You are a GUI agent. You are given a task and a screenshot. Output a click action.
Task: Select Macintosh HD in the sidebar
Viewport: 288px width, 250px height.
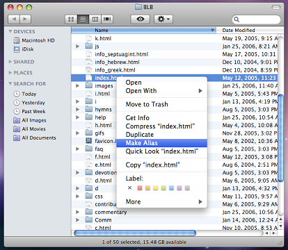click(34, 40)
